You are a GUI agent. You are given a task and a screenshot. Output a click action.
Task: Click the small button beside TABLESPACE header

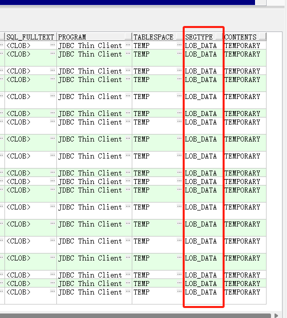point(180,36)
